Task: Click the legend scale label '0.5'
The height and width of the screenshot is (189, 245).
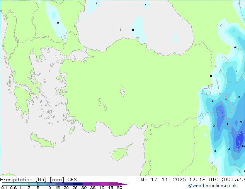Action: coord(13,187)
